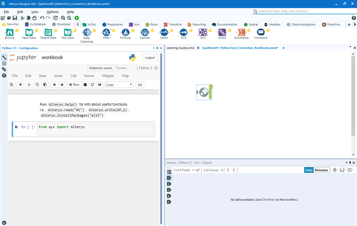Switch the Results view to Metadata

click(321, 170)
